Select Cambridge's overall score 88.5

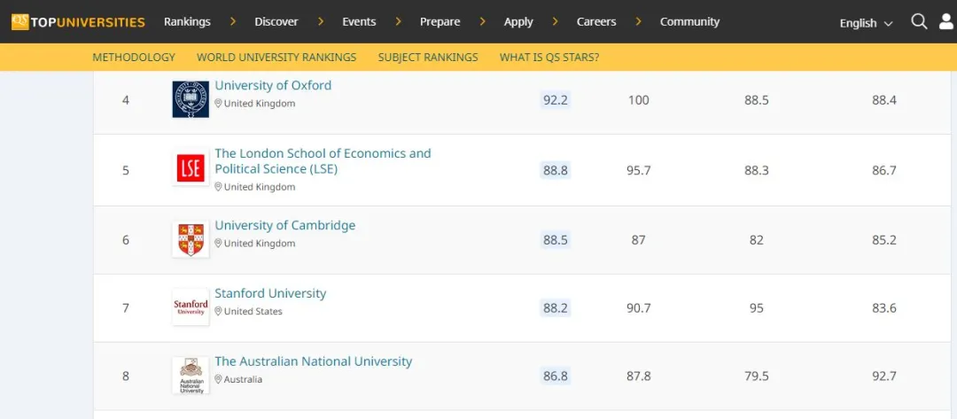tap(556, 240)
